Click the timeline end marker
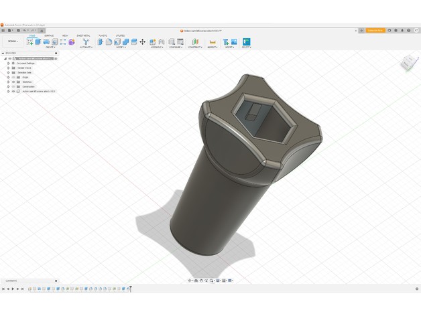The width and height of the screenshot is (421, 316). click(131, 289)
